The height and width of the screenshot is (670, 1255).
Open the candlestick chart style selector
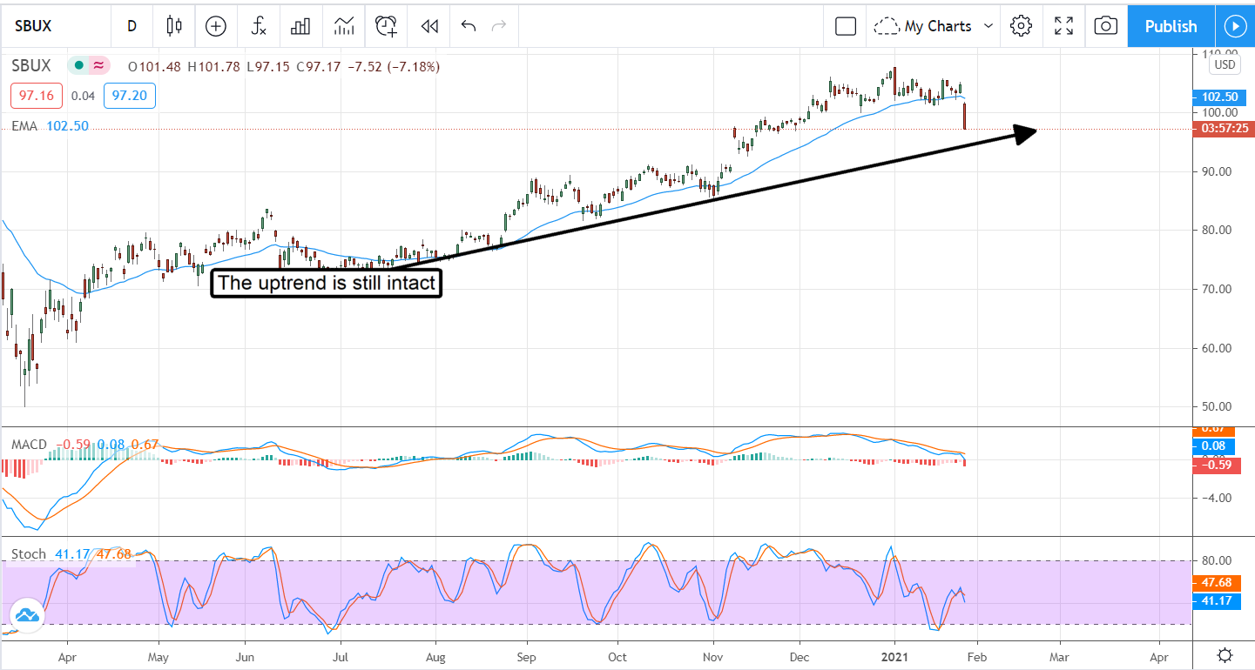click(174, 26)
